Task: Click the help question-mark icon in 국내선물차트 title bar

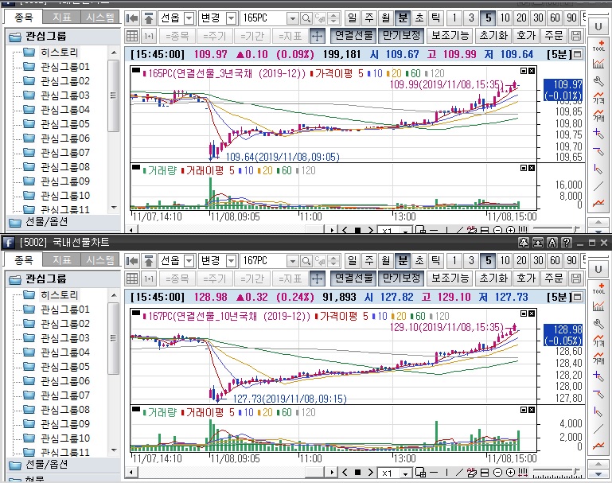Action: (x=566, y=243)
